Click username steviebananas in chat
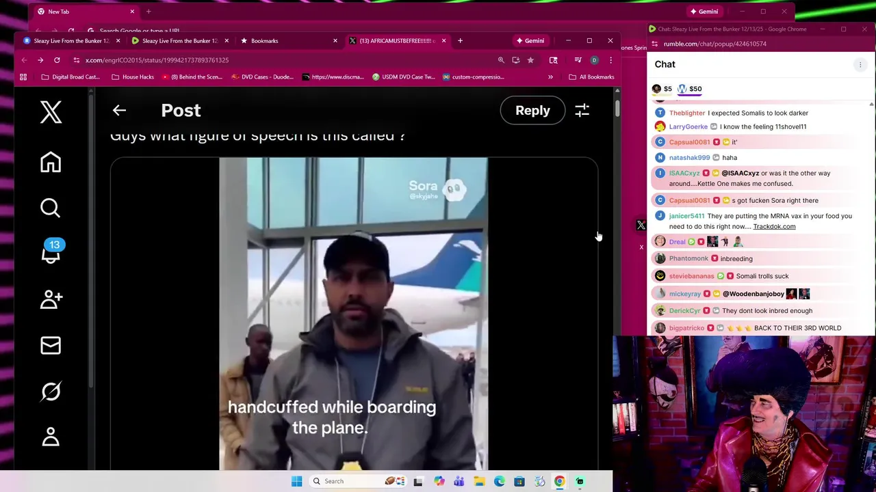The width and height of the screenshot is (876, 492). pyautogui.click(x=691, y=276)
